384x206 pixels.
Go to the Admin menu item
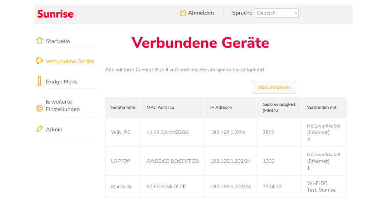pos(54,129)
